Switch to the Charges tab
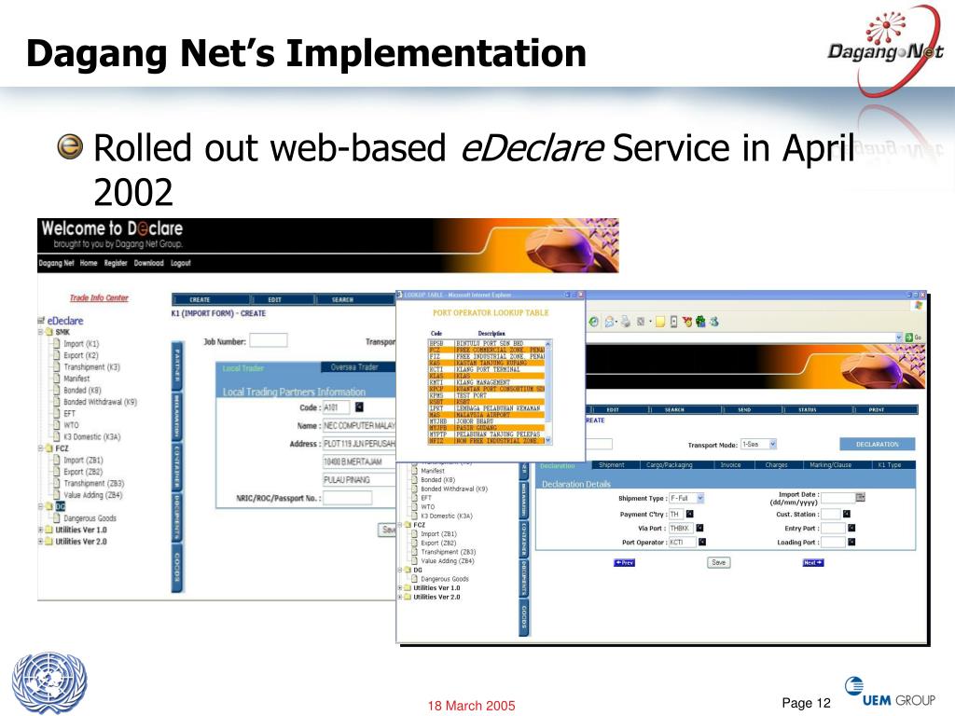 [x=777, y=464]
